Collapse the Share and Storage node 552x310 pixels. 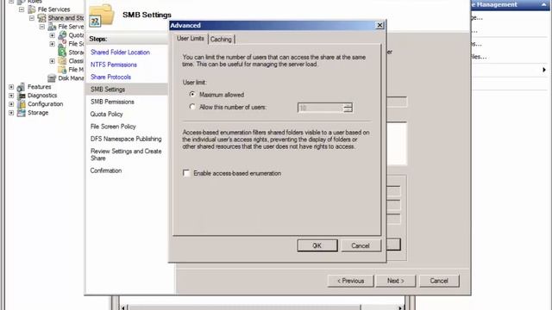point(32,18)
